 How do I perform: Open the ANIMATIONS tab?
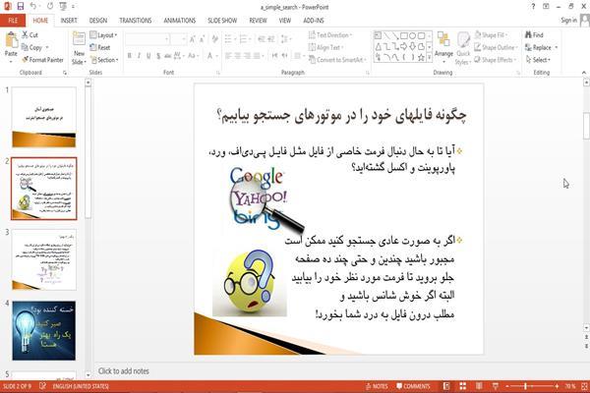coord(180,21)
